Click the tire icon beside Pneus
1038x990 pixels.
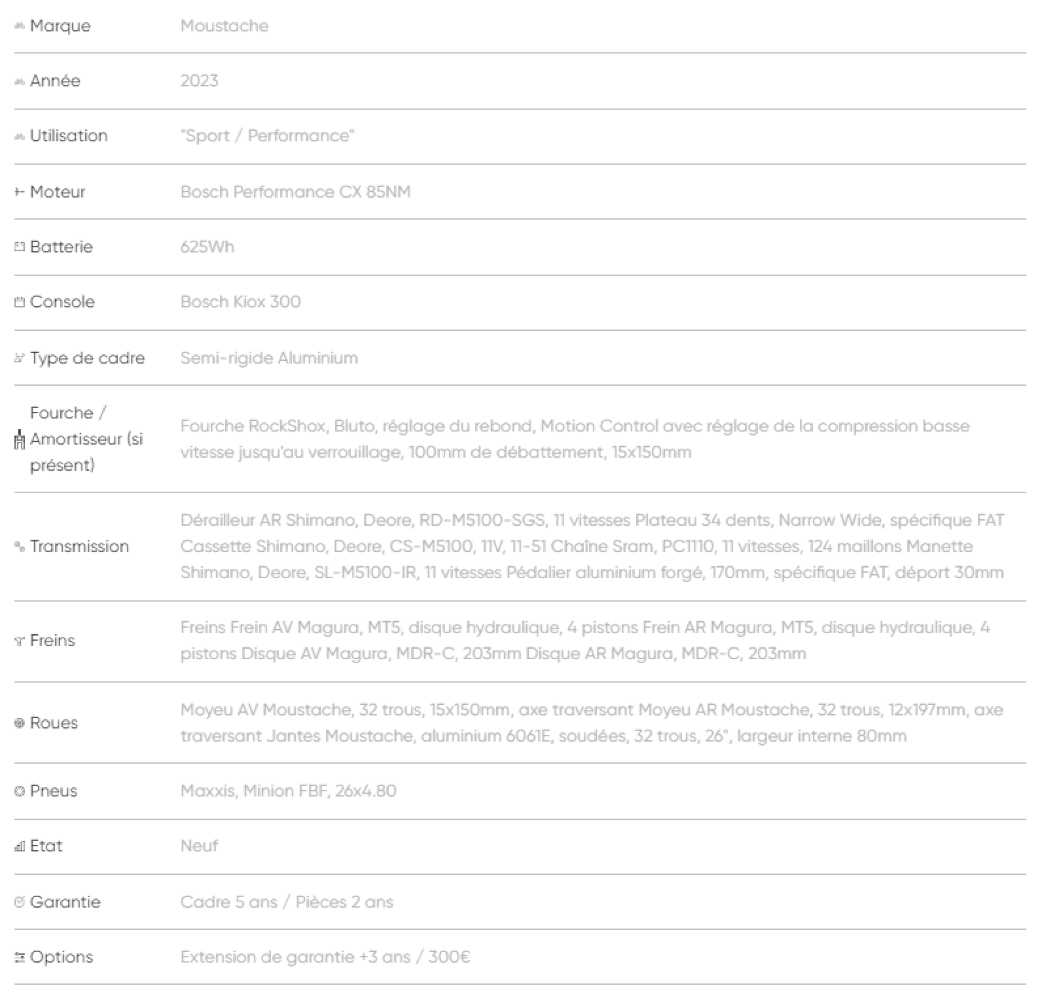[20, 791]
